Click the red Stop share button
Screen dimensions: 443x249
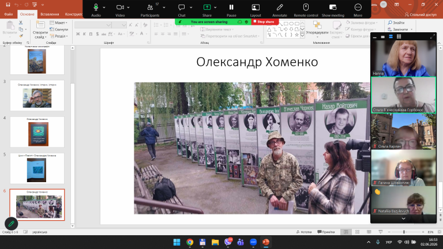click(265, 22)
